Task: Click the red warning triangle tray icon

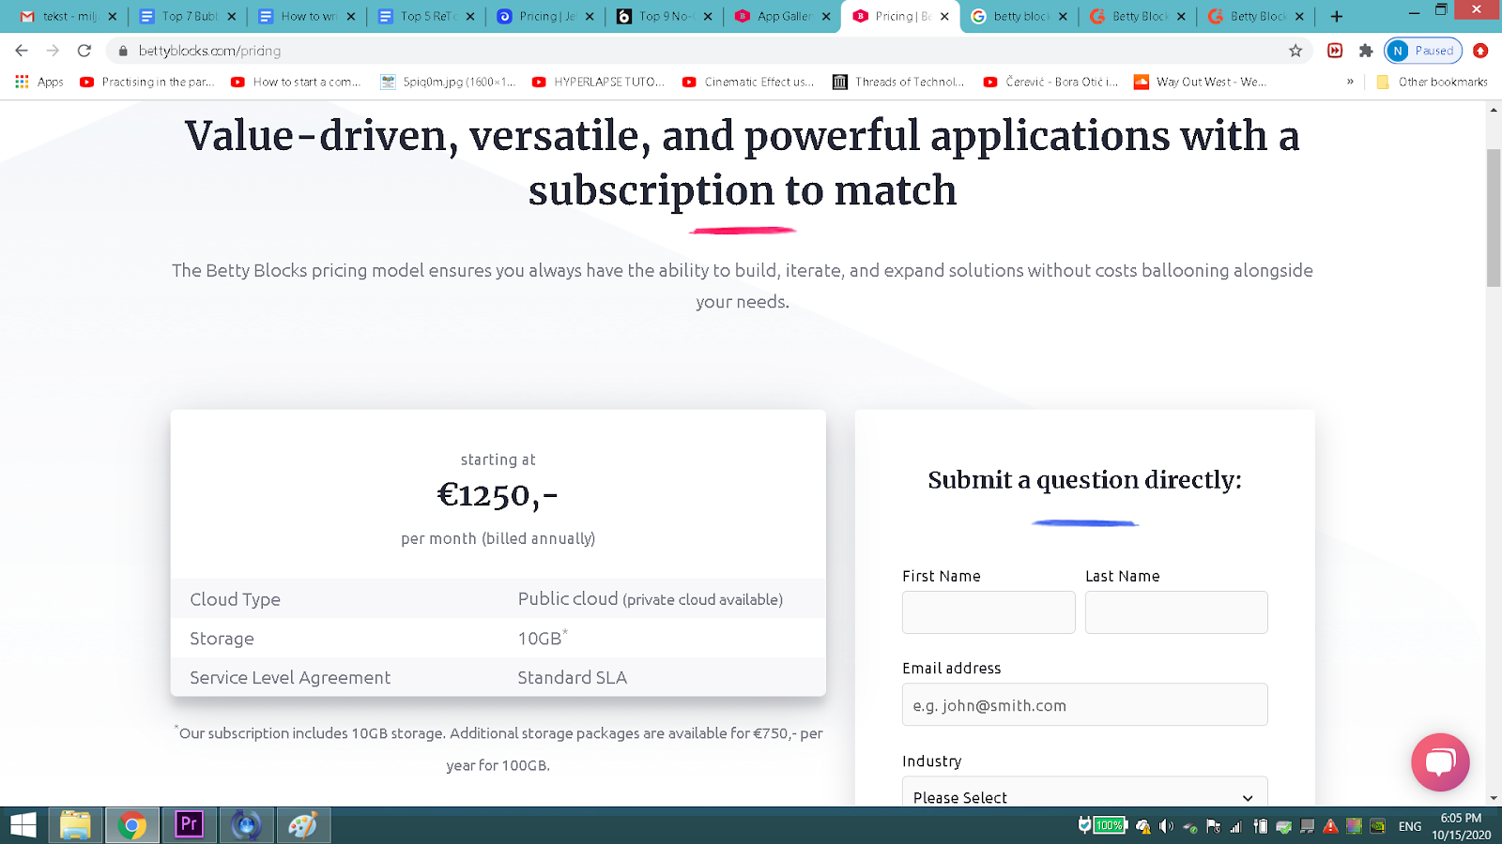Action: pyautogui.click(x=1330, y=826)
